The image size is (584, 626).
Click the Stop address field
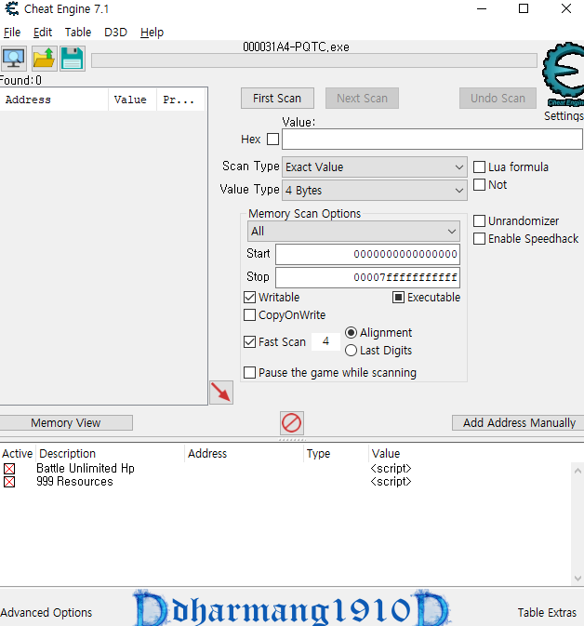pos(367,277)
